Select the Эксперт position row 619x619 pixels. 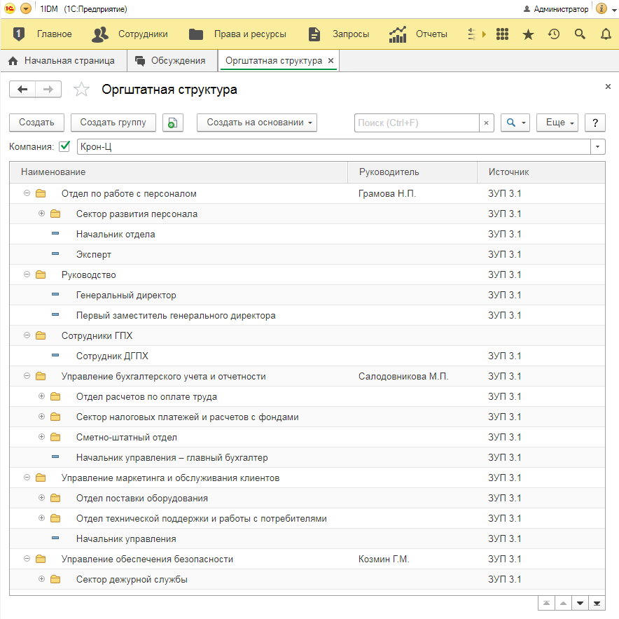pos(307,255)
